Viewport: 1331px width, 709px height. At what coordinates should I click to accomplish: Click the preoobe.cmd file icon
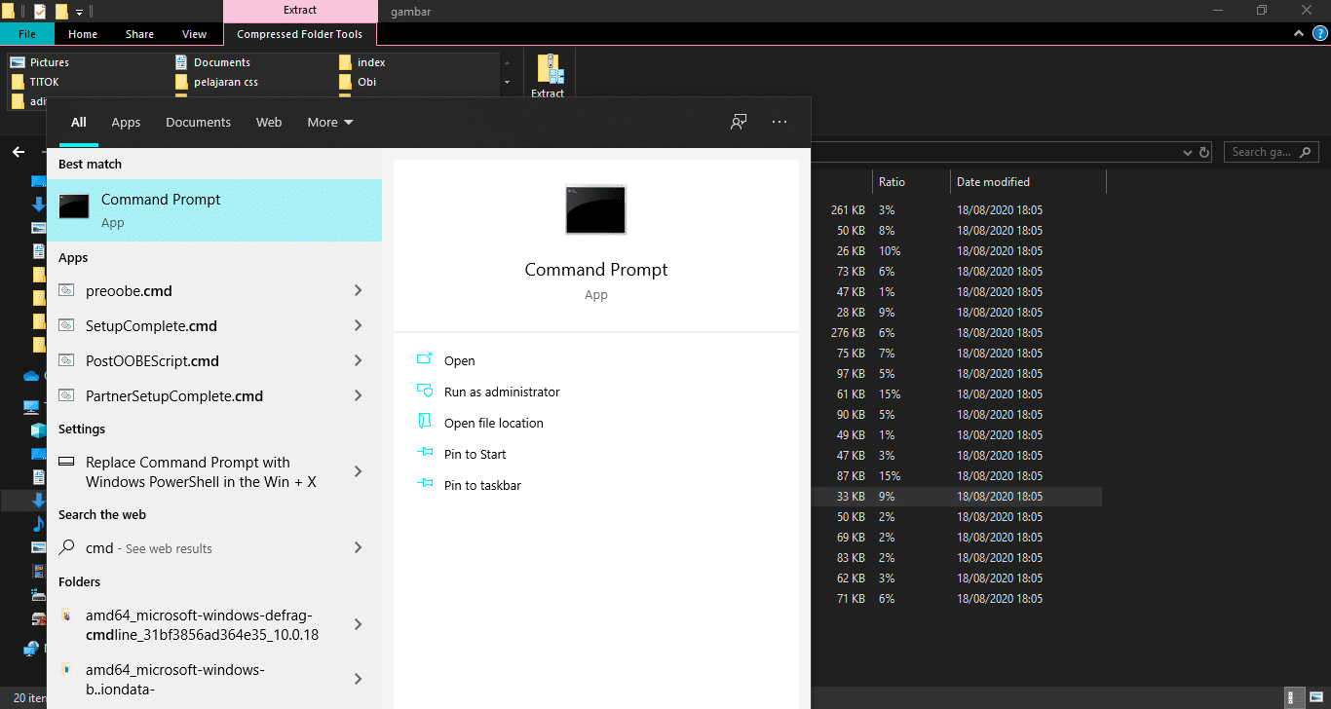(66, 290)
